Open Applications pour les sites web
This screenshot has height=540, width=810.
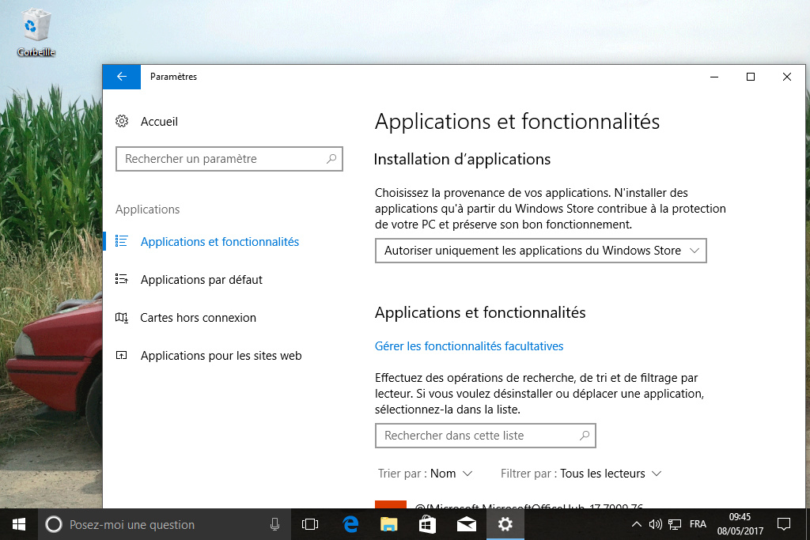(x=221, y=356)
